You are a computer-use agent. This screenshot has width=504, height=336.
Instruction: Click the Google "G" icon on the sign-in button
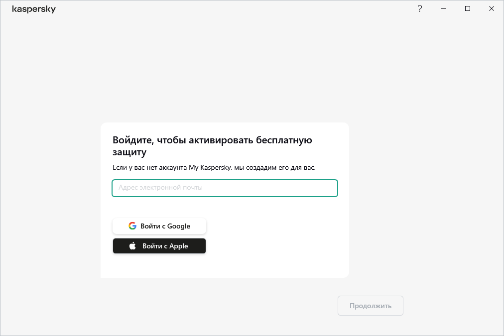(x=132, y=225)
